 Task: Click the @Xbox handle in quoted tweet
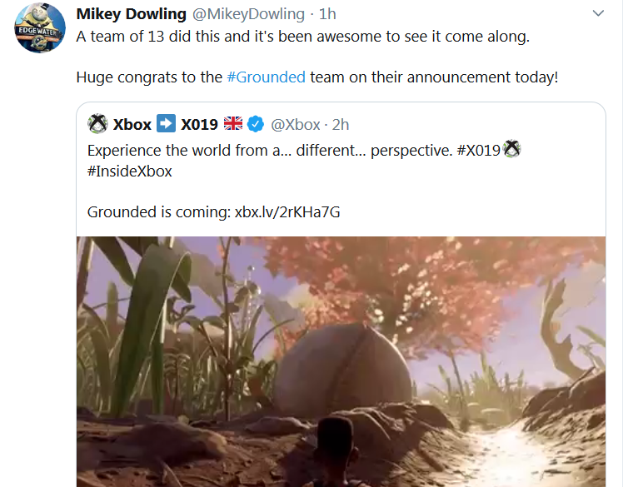(296, 124)
